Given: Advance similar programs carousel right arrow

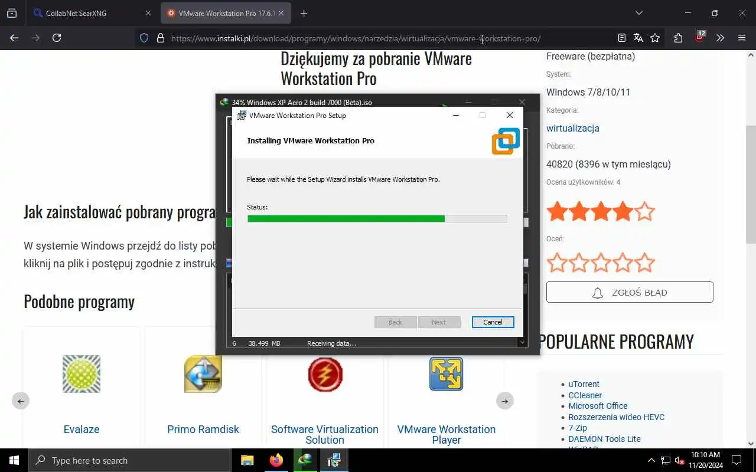Looking at the screenshot, I should tap(505, 401).
